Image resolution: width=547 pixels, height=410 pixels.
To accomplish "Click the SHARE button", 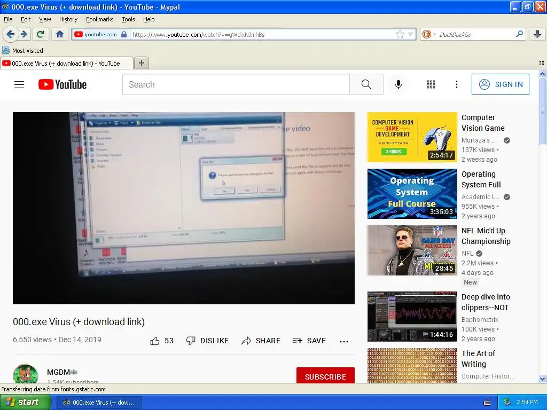I will tap(261, 341).
